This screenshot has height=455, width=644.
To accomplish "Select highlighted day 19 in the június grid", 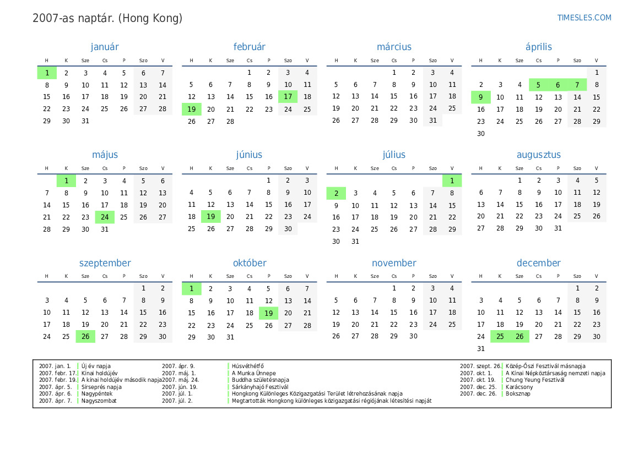I will [210, 217].
